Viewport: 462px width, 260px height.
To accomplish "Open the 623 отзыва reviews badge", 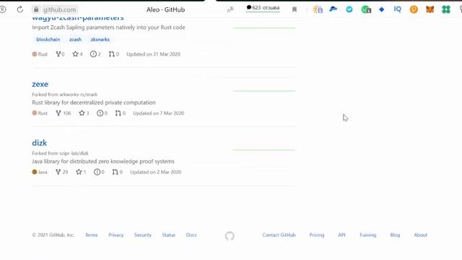I will (x=263, y=8).
